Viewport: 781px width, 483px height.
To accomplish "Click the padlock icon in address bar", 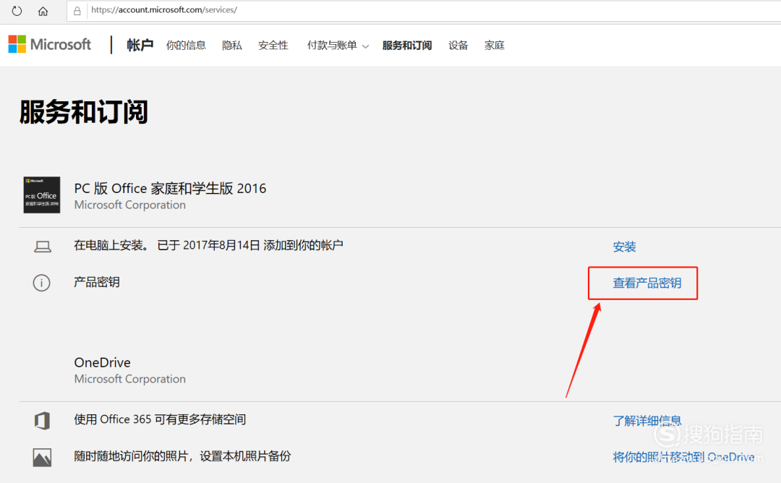I will [x=77, y=10].
